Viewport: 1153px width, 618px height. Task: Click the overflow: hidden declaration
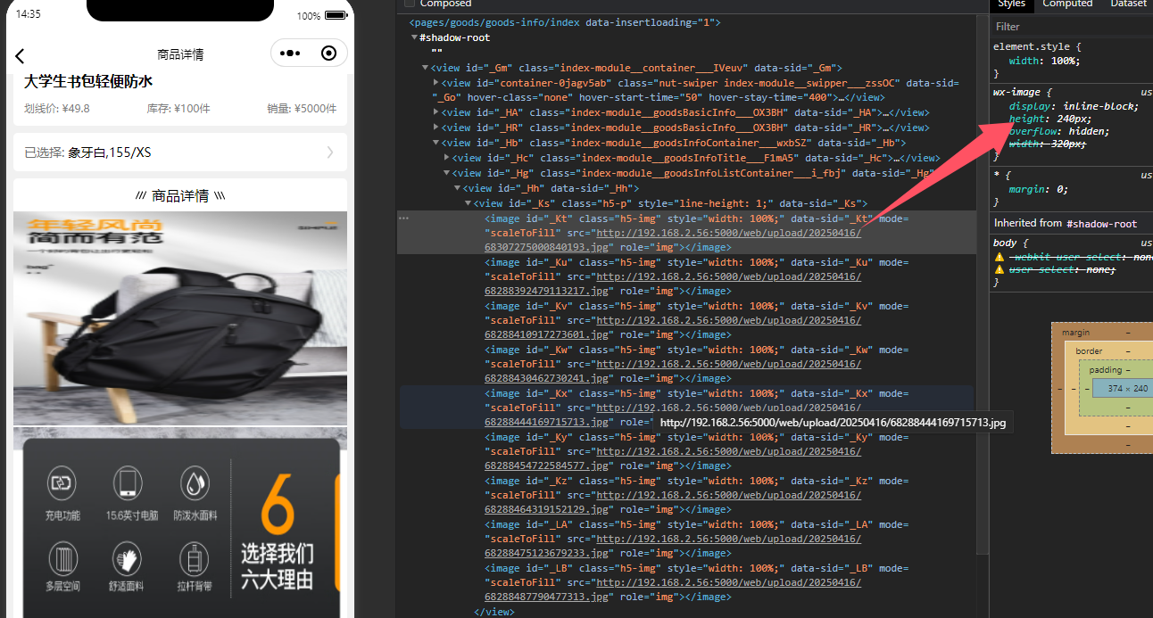[x=1059, y=131]
